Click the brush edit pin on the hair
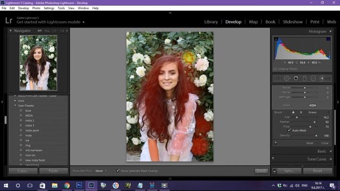This screenshot has height=191, width=340. point(162,135)
